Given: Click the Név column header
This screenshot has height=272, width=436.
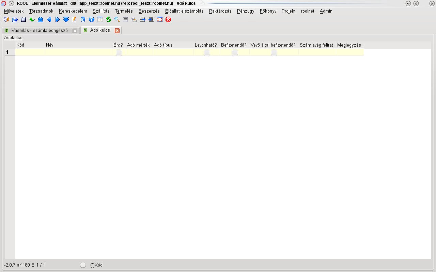Looking at the screenshot, I should point(78,45).
